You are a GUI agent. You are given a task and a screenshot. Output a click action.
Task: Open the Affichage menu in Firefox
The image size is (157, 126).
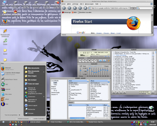pos(75,4)
